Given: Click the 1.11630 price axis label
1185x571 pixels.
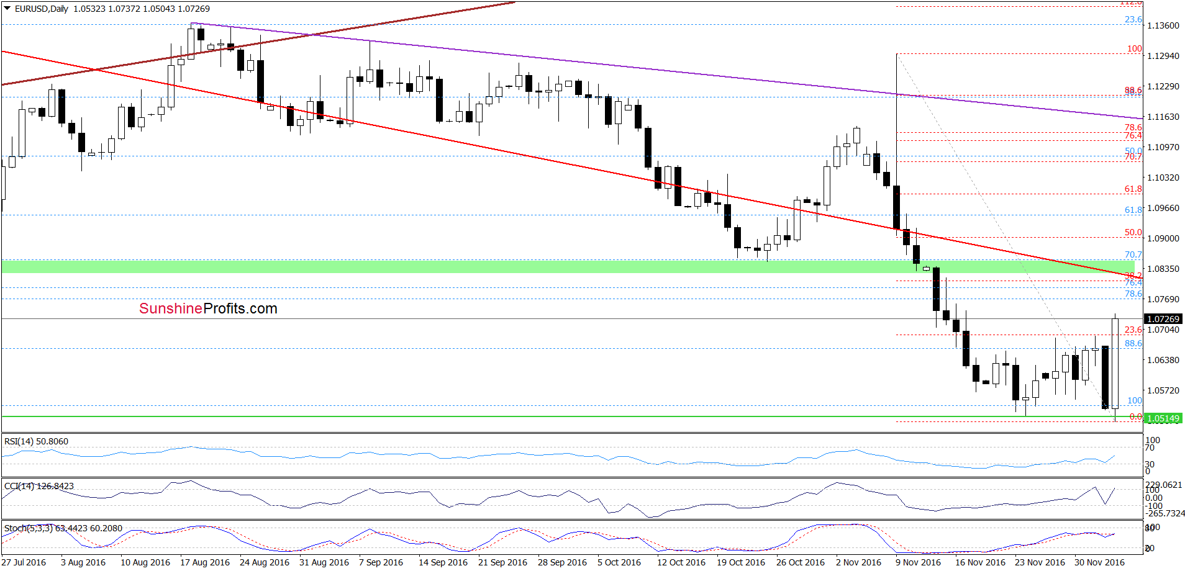Looking at the screenshot, I should 1163,117.
